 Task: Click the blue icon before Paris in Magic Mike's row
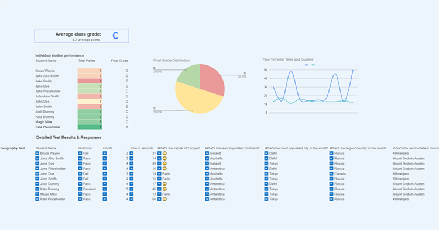tap(159, 194)
